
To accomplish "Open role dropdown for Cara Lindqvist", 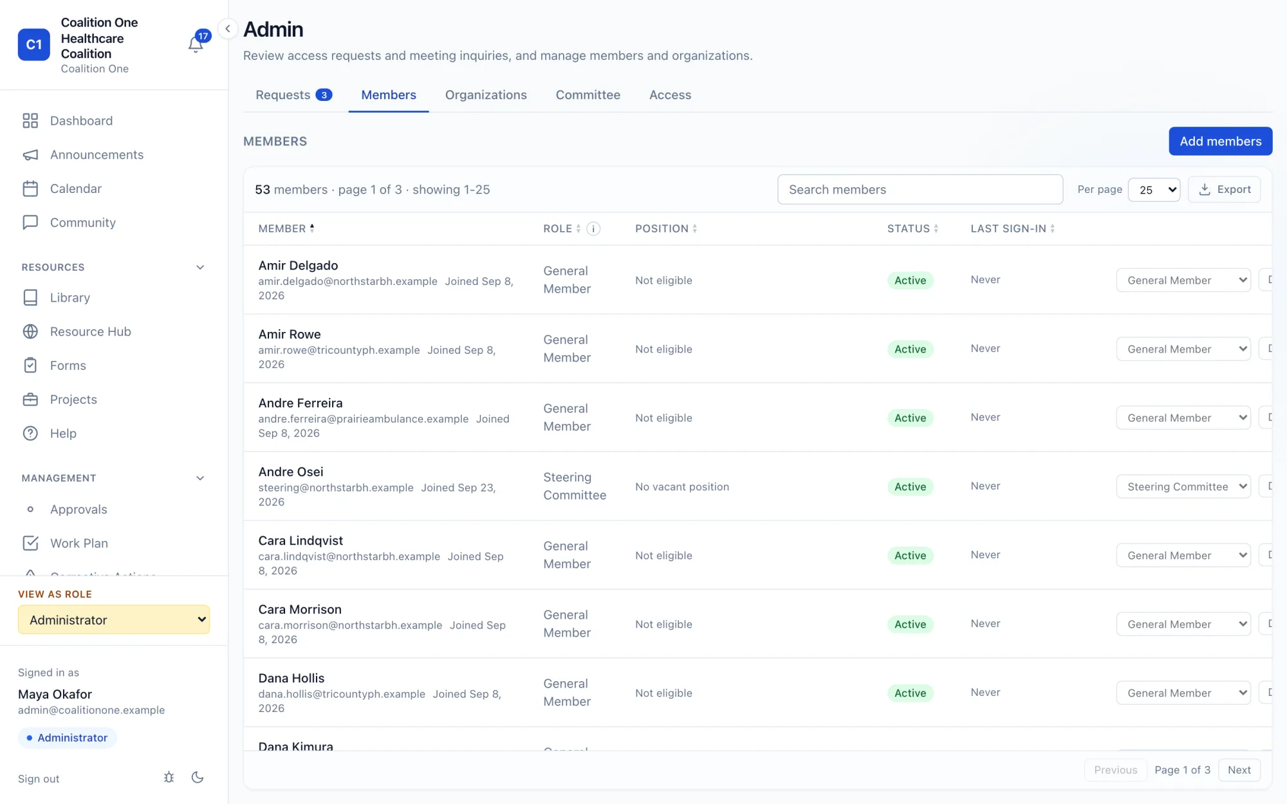I will (1183, 556).
